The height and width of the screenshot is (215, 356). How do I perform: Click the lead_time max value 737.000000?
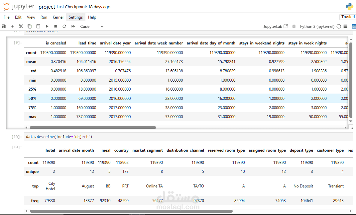pos(86,117)
